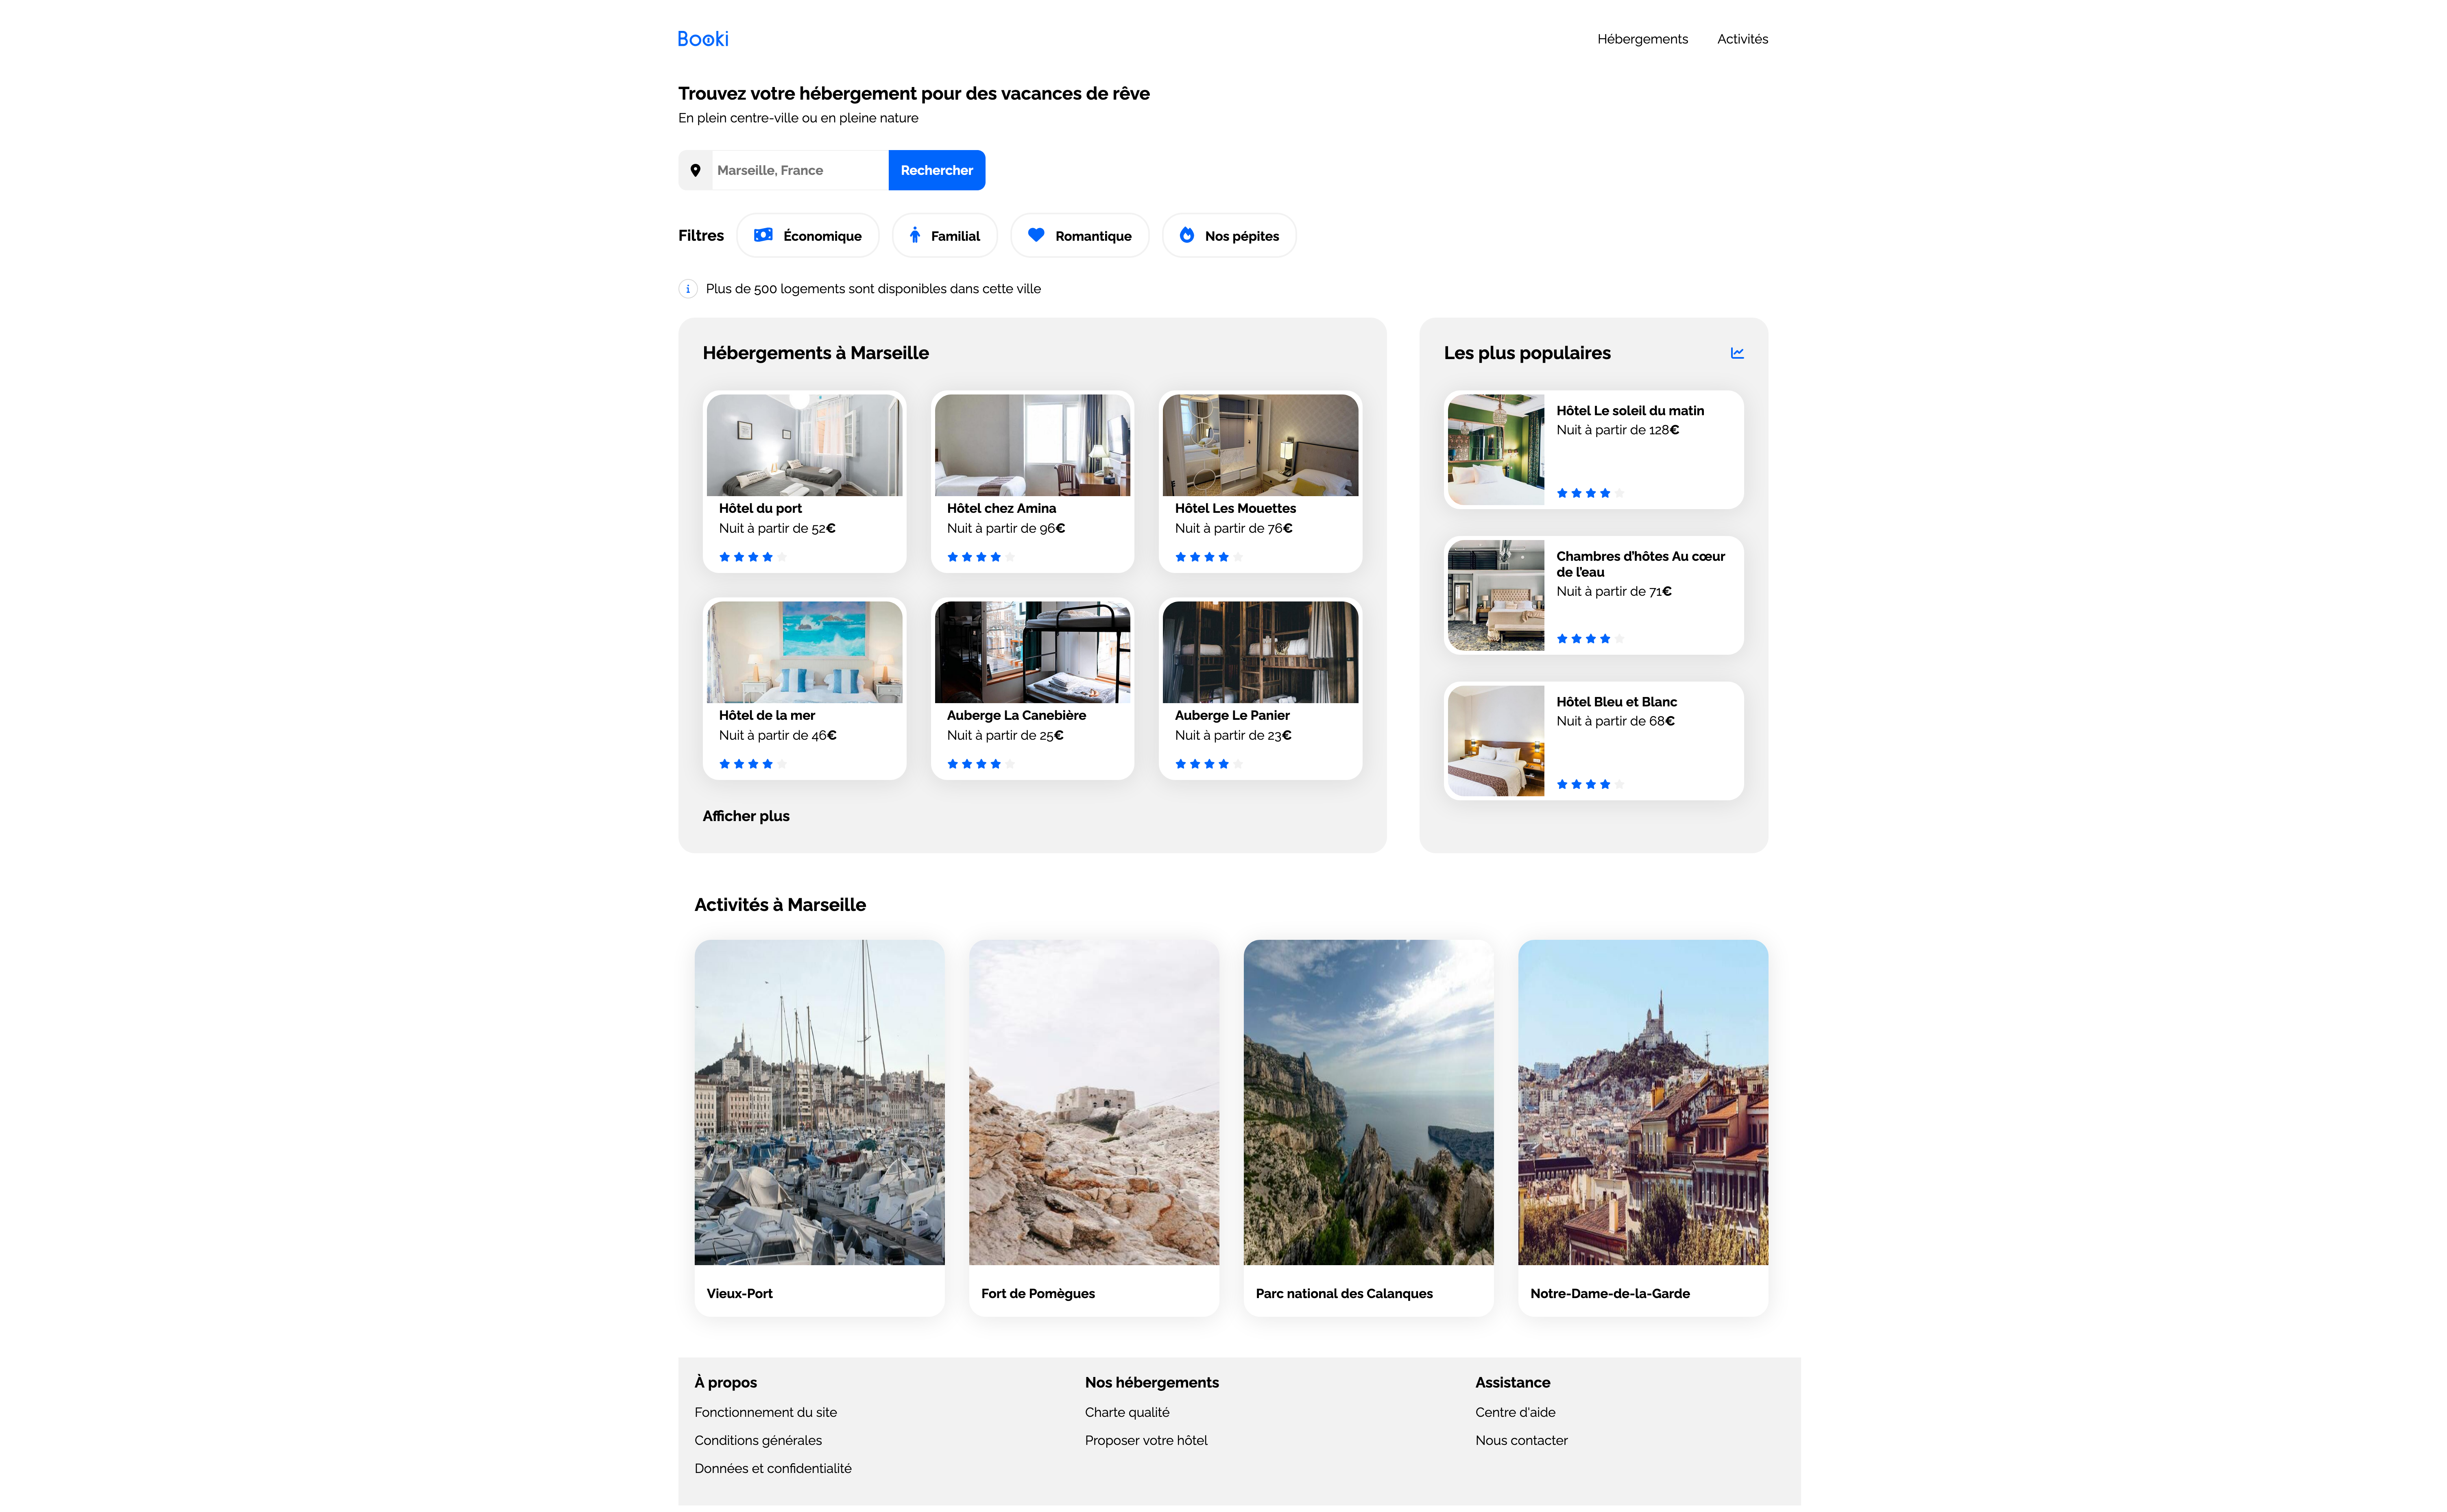Toggle the Familial filter text

pos(955,236)
